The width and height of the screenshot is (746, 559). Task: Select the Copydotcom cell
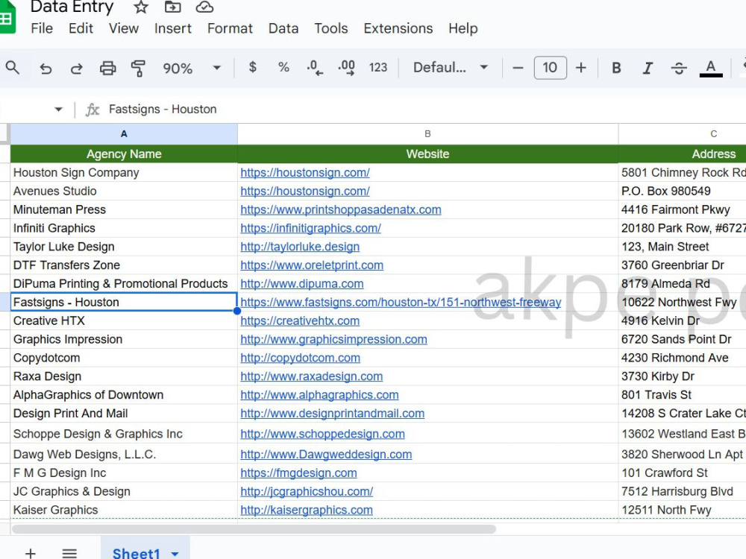pyautogui.click(x=124, y=358)
